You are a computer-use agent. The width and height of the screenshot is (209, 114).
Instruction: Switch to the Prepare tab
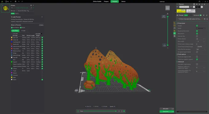point(106,2)
